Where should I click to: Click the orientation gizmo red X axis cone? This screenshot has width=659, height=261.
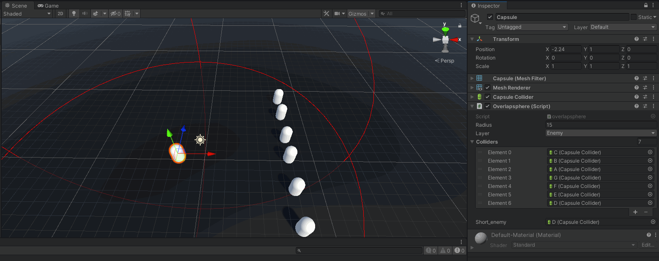point(454,39)
